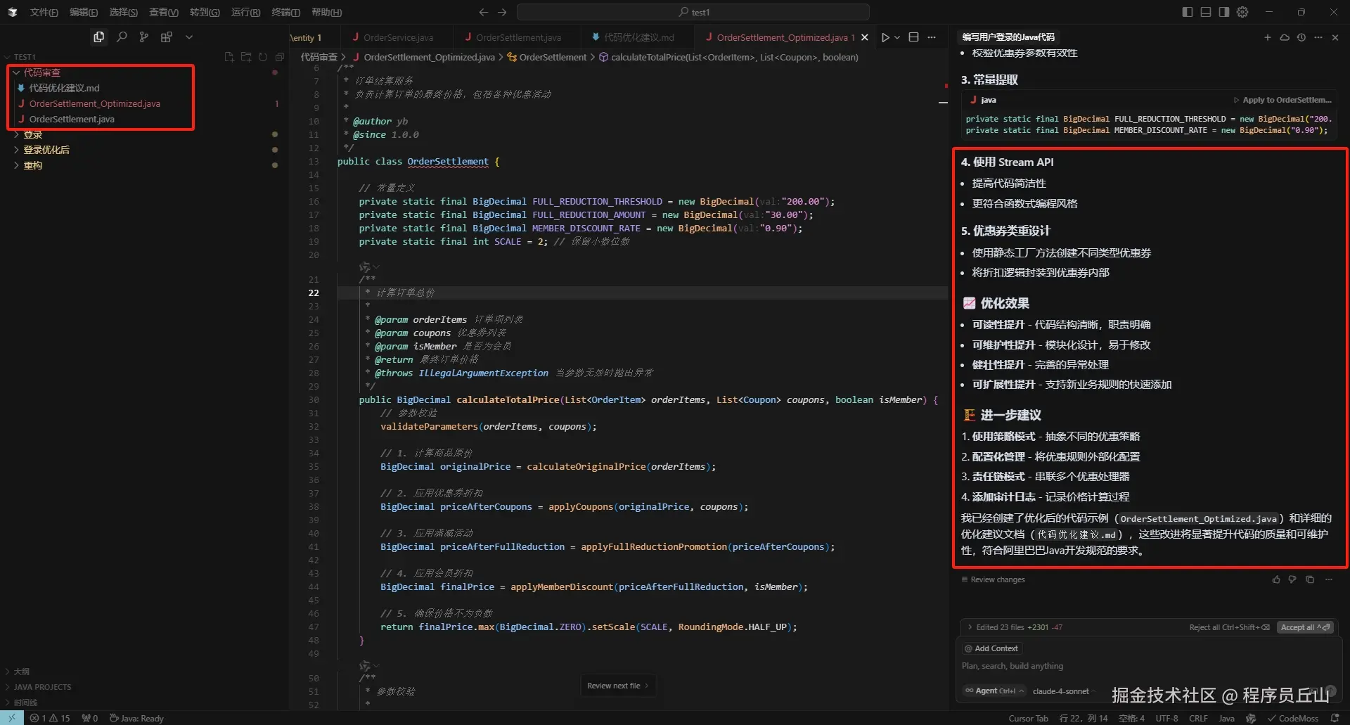Change the UTF-8 encoding in status bar
This screenshot has width=1350, height=725.
click(1166, 718)
